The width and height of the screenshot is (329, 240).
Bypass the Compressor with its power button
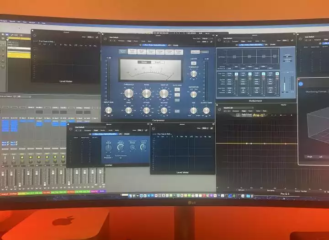105,39
